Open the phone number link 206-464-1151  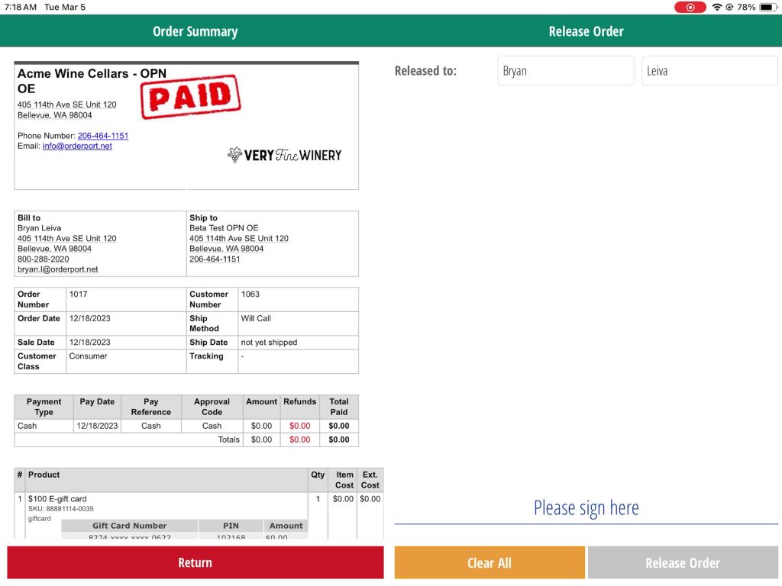102,136
